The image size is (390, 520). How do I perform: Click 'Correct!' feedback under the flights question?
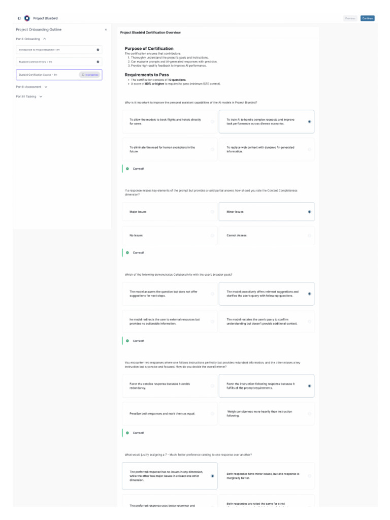(138, 169)
